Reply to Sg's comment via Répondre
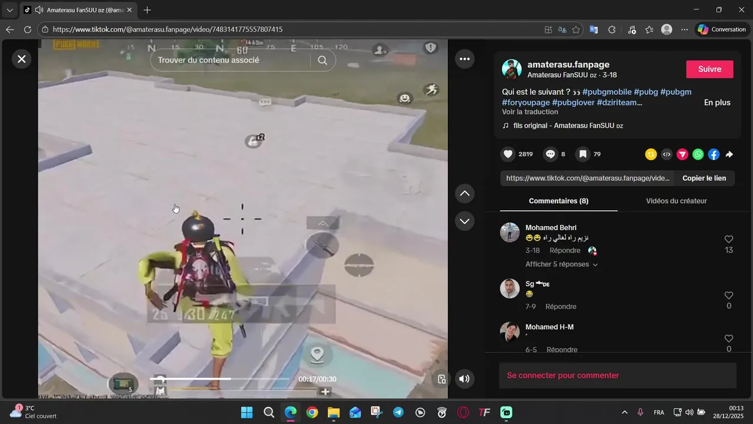The width and height of the screenshot is (753, 424). 561,307
